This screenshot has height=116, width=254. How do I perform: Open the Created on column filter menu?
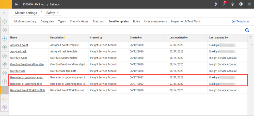coord(164,38)
